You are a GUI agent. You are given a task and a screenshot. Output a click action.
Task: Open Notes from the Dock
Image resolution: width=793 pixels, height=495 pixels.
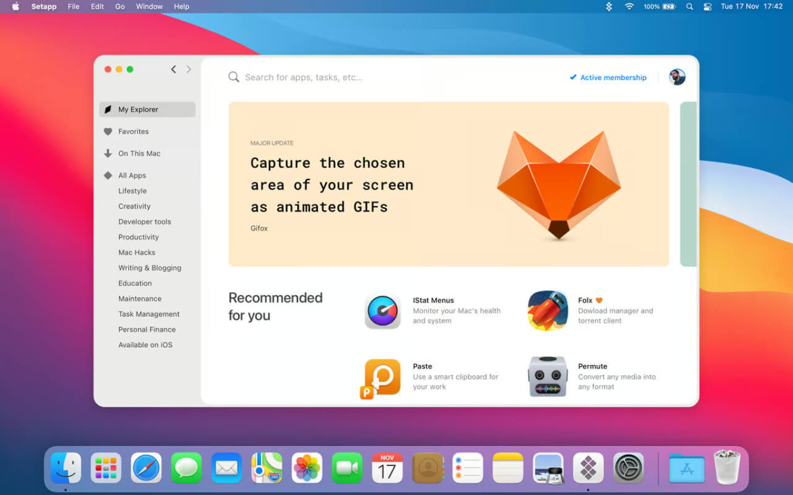pyautogui.click(x=508, y=468)
